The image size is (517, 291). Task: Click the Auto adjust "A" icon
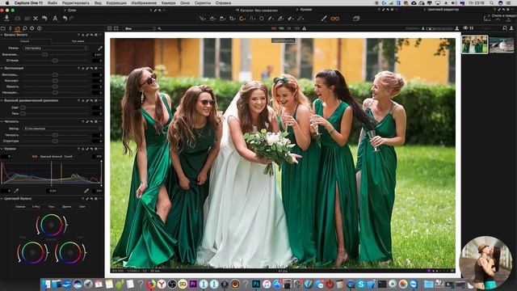coord(55,19)
